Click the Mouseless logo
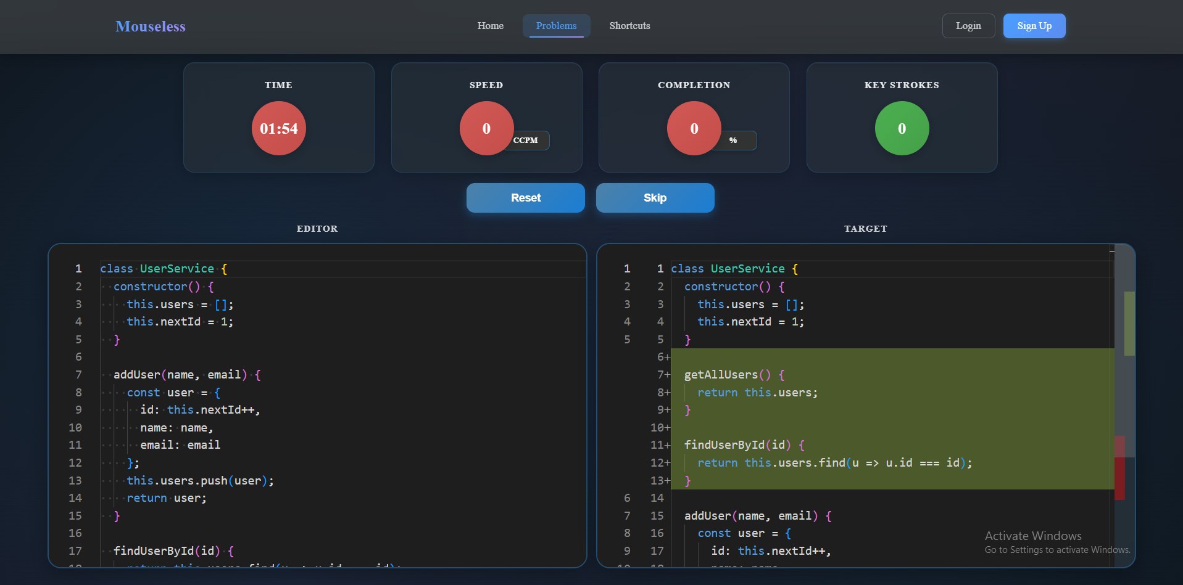The width and height of the screenshot is (1183, 585). pos(150,26)
